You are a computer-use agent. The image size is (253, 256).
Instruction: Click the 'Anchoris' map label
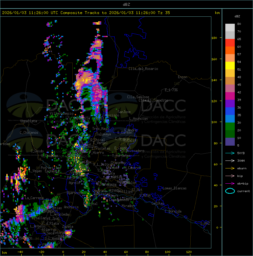coord(71,207)
